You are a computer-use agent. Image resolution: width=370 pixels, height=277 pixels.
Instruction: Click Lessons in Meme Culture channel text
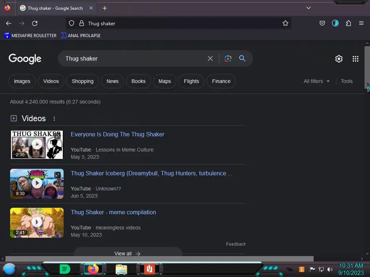point(124,150)
